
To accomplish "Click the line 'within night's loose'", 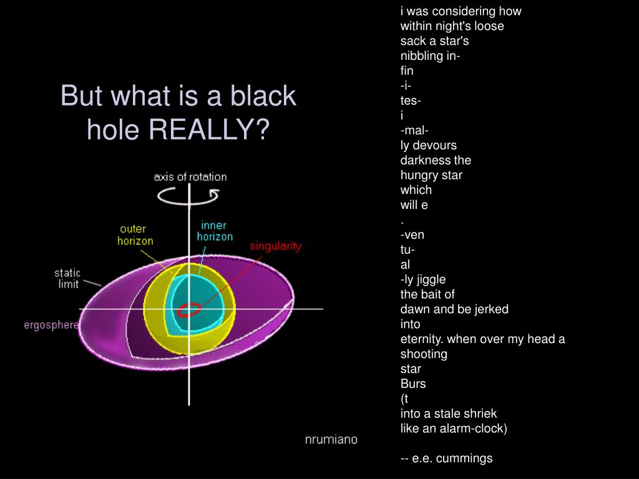I will pyautogui.click(x=452, y=26).
